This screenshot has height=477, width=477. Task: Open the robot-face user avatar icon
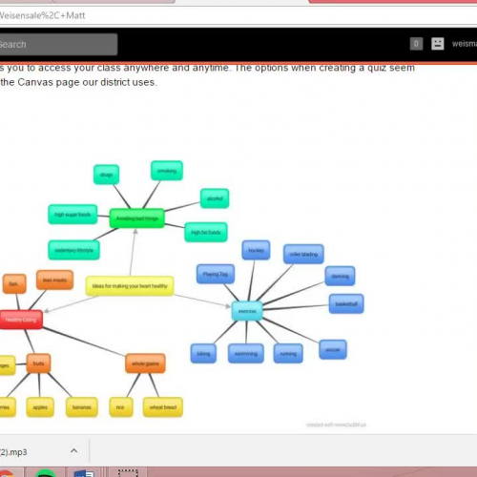(x=437, y=44)
